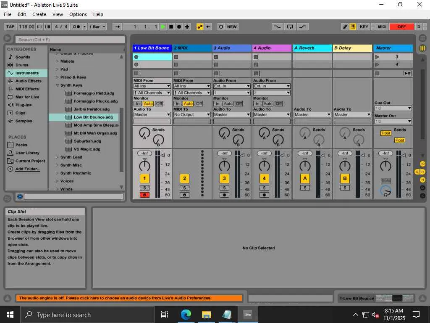Click the Session Record circle button
This screenshot has height=323, width=430.
[x=221, y=26]
